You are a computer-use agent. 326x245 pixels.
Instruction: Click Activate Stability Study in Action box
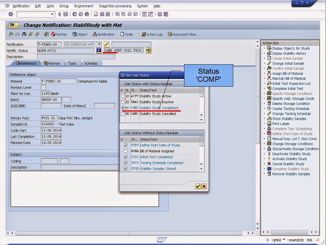coord(289,159)
